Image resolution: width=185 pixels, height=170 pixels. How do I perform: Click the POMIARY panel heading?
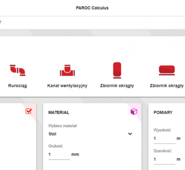163,113
